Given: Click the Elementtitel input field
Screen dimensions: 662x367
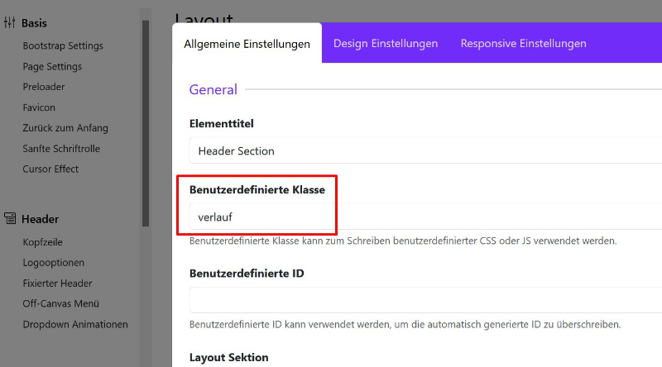Looking at the screenshot, I should click(x=425, y=150).
